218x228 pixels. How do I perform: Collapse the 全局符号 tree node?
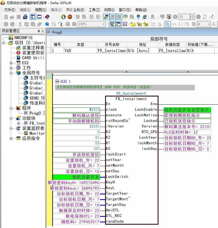(x=11, y=73)
